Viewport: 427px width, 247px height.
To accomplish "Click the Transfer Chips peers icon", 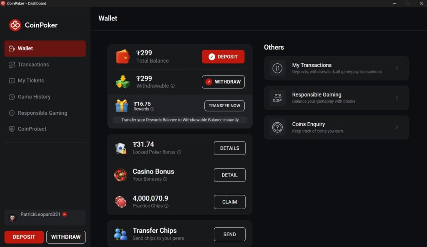I will tap(121, 234).
